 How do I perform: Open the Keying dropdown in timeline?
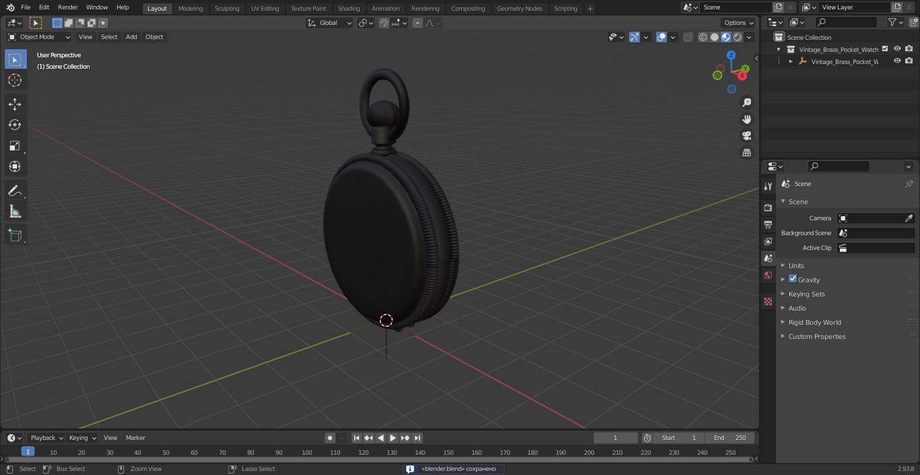(81, 438)
